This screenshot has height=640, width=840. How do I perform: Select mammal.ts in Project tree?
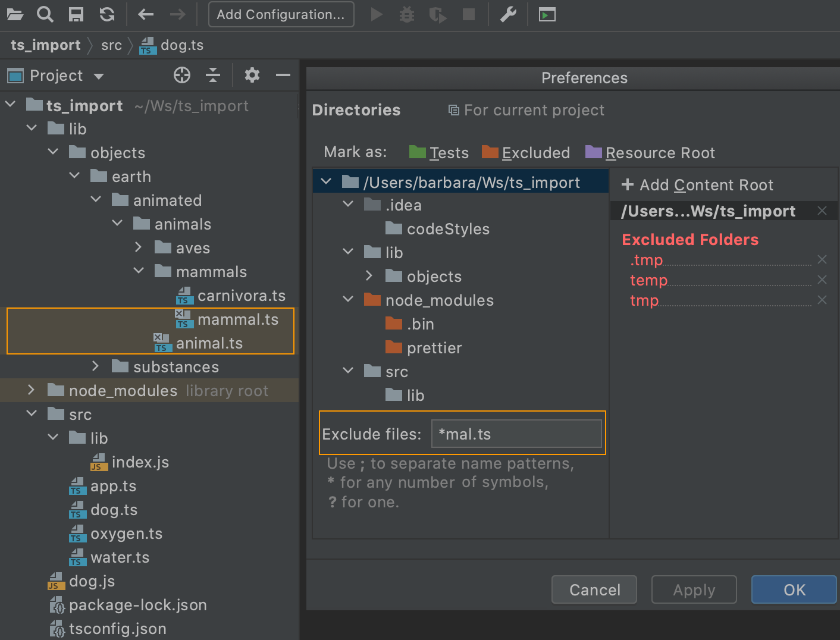(x=227, y=319)
